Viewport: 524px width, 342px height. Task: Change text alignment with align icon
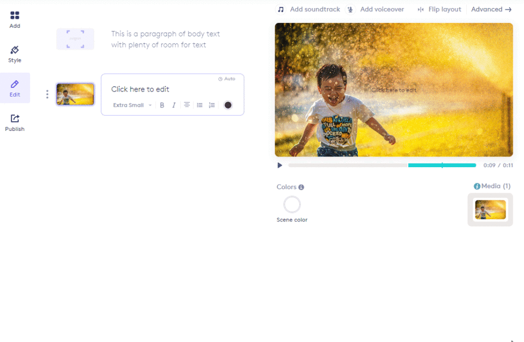187,105
